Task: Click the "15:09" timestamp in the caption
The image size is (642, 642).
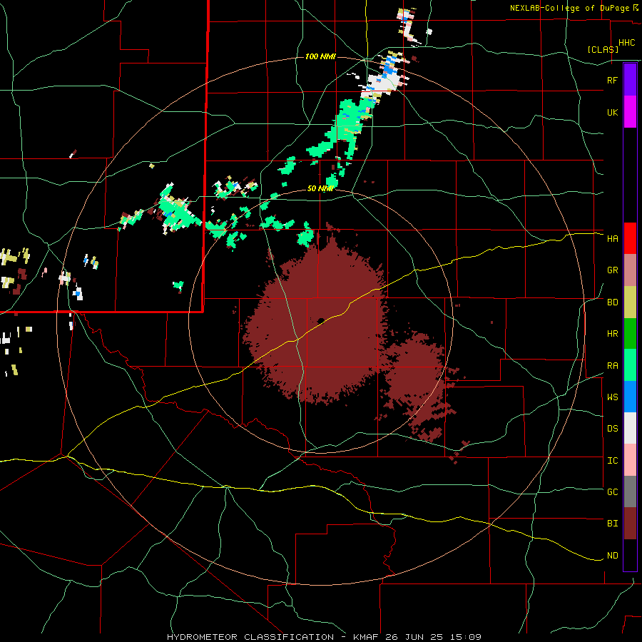Action: click(466, 637)
